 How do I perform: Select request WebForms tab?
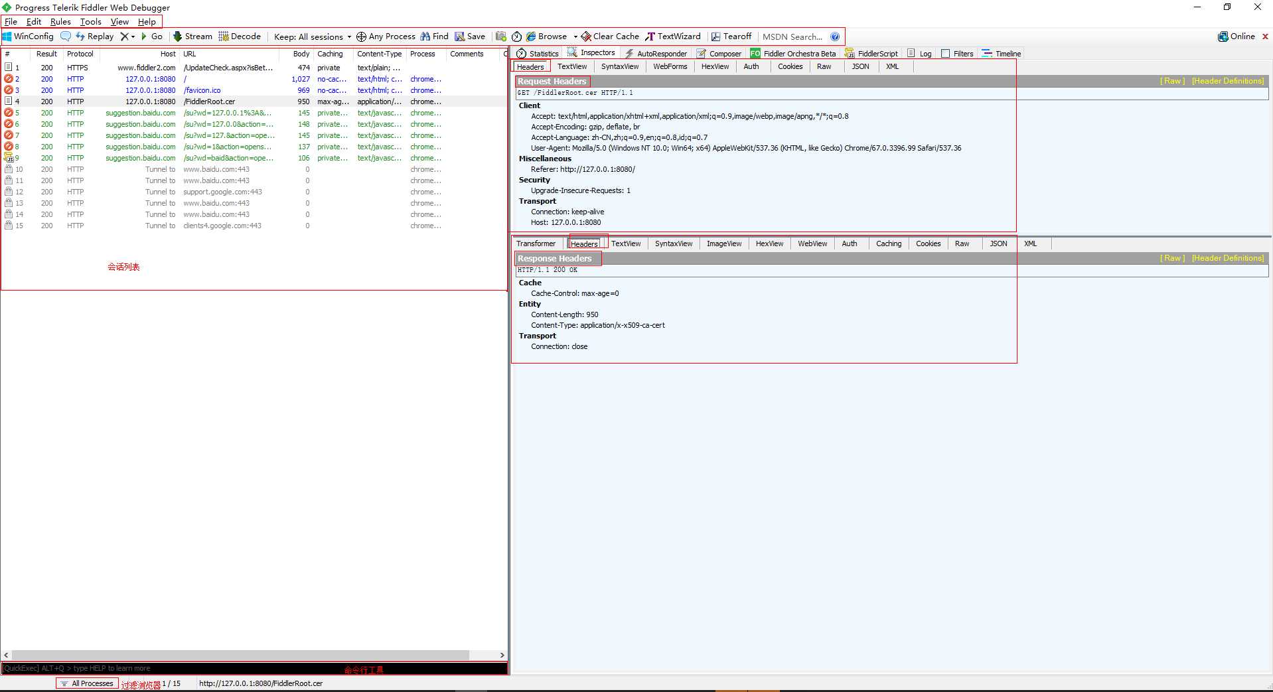coord(670,66)
